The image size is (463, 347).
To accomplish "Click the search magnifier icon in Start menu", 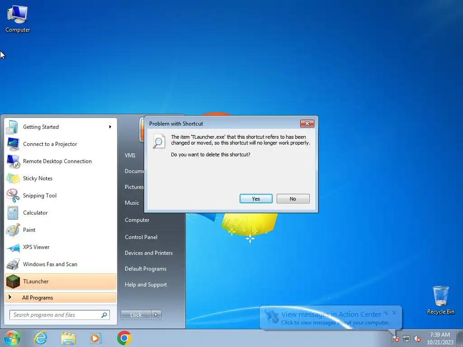I will 104,315.
